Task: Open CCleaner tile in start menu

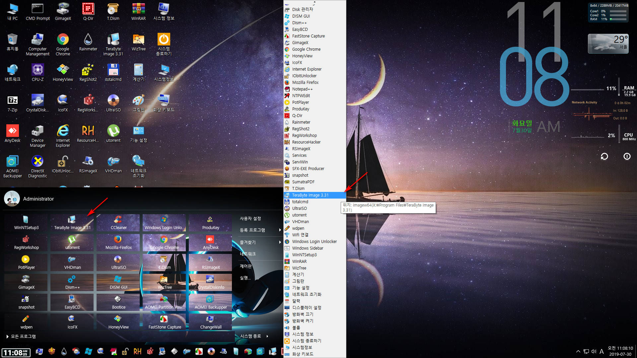Action: 118,223
